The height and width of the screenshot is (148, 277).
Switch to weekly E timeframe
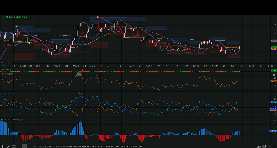[29, 146]
